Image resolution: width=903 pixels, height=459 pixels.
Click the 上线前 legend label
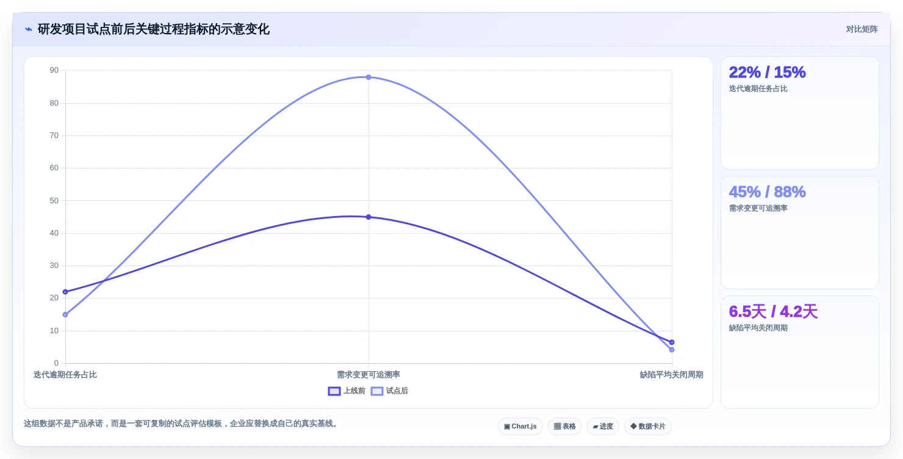[x=354, y=391]
